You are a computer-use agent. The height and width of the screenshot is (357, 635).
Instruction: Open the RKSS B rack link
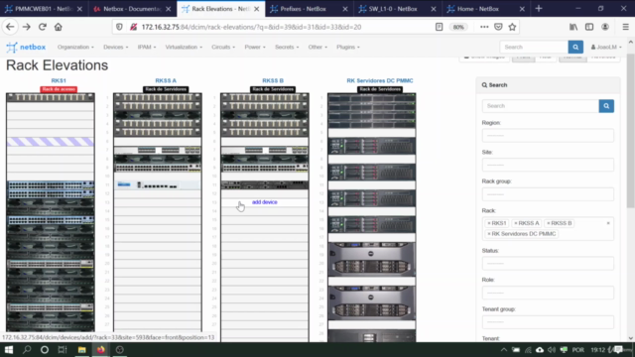click(x=273, y=80)
